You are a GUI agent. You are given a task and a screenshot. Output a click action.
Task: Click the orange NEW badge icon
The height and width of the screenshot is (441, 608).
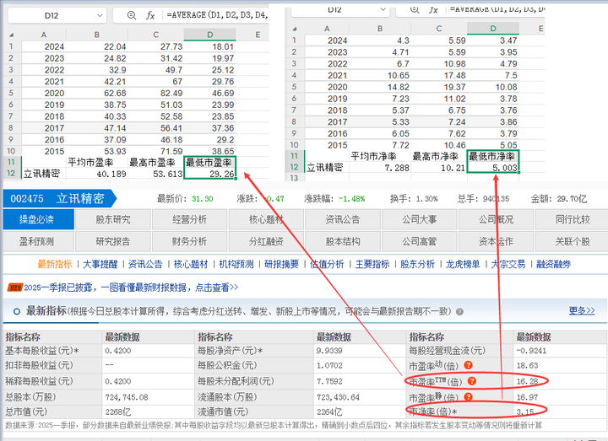click(x=15, y=288)
